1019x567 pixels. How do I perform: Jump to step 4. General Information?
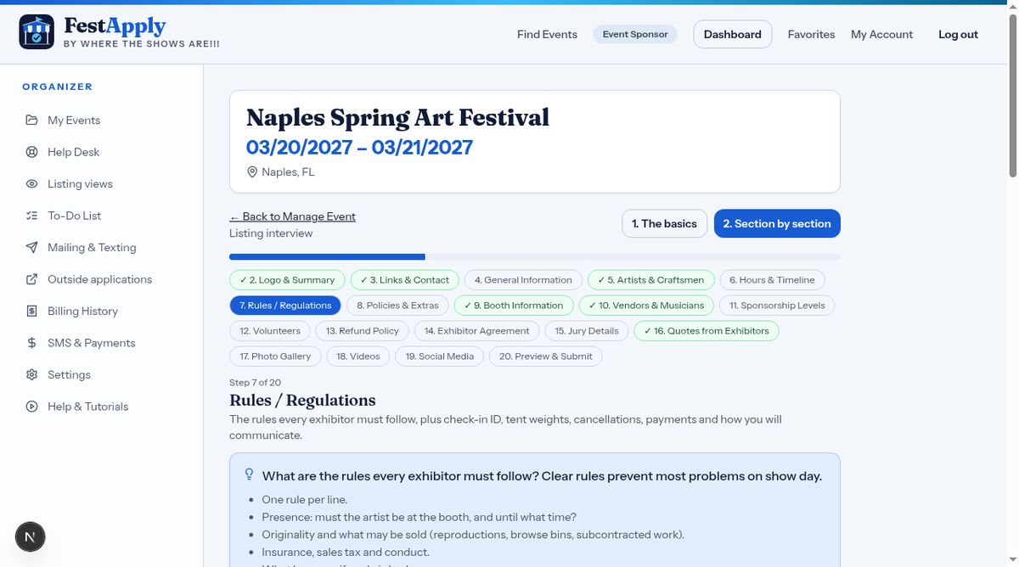[523, 280]
